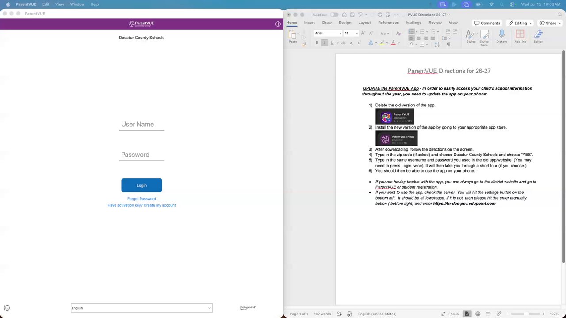566x318 pixels.
Task: Apply the yellow highlight color
Action: click(382, 43)
